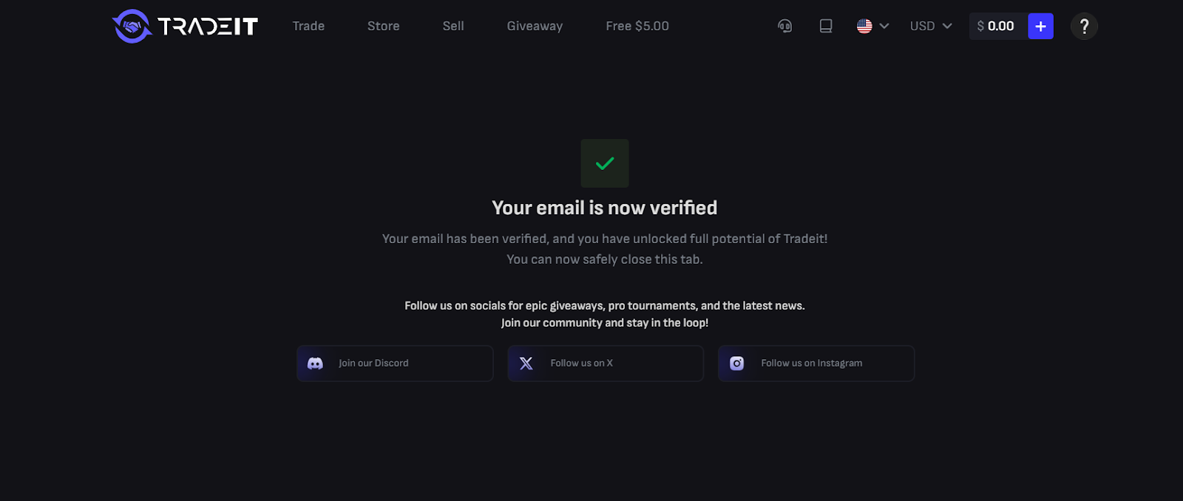Open the support headset icon
The height and width of the screenshot is (501, 1183).
click(785, 26)
